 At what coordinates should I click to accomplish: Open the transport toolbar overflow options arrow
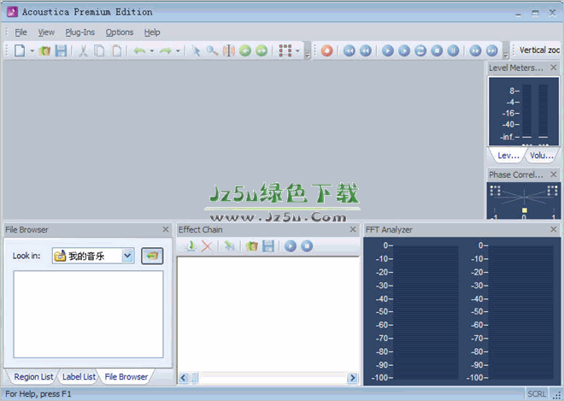tap(505, 53)
